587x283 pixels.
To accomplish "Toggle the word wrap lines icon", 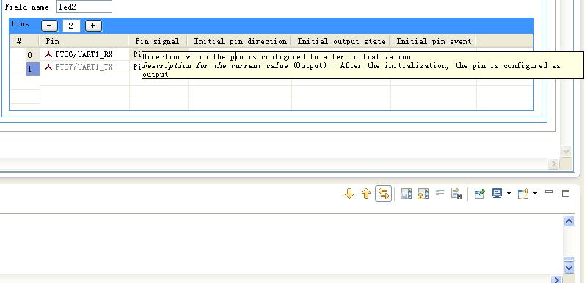I will coord(440,194).
